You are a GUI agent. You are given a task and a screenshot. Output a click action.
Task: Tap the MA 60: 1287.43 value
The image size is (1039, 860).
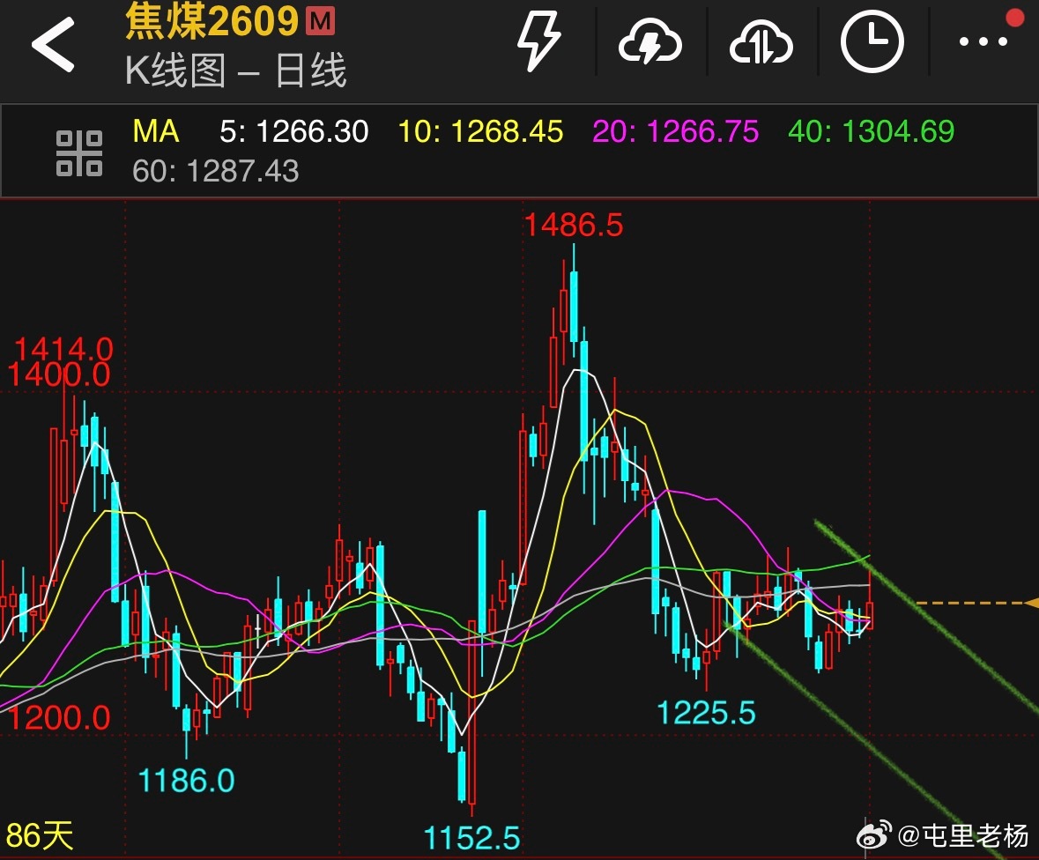click(x=215, y=171)
